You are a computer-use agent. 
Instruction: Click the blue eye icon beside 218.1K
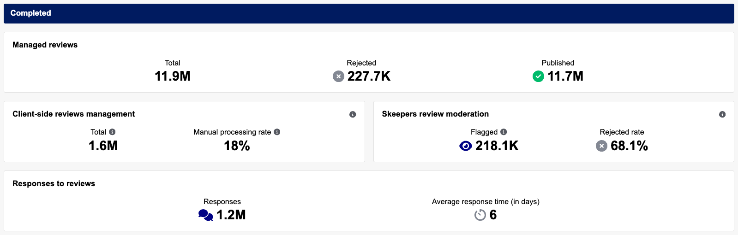coord(466,146)
